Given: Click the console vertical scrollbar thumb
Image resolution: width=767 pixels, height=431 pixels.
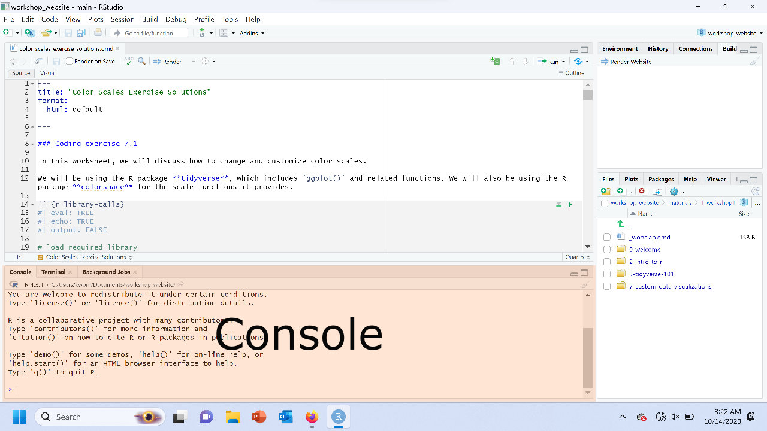Looking at the screenshot, I should coord(588,357).
